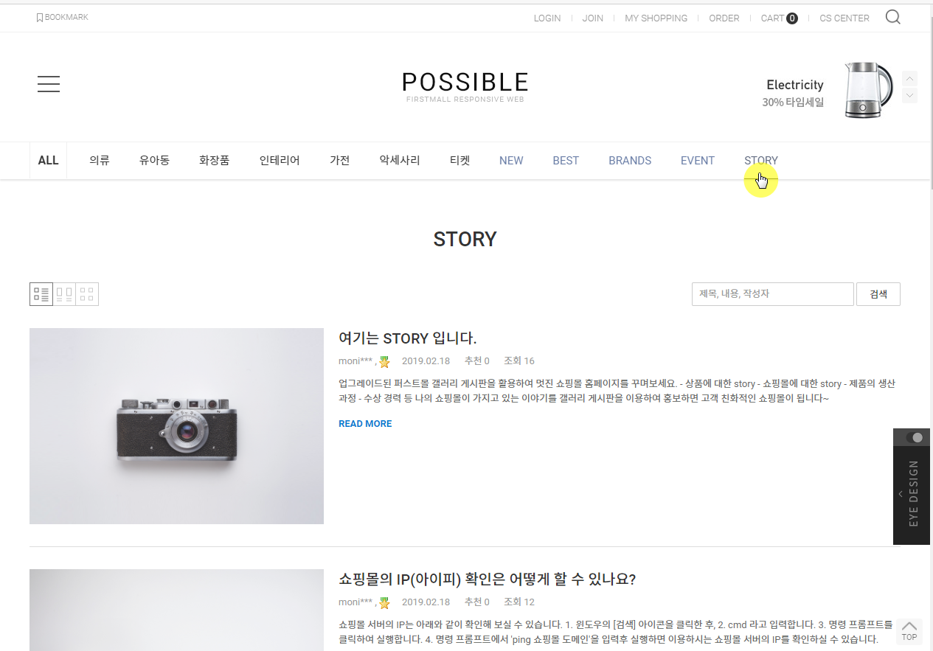Switch to grid view layout icon
Screen dimensions: 933x651
pos(87,294)
